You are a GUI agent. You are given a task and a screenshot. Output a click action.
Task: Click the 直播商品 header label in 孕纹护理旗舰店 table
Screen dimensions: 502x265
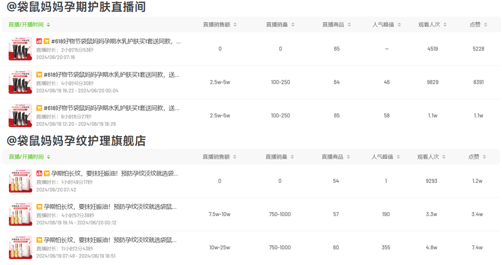[x=333, y=157]
